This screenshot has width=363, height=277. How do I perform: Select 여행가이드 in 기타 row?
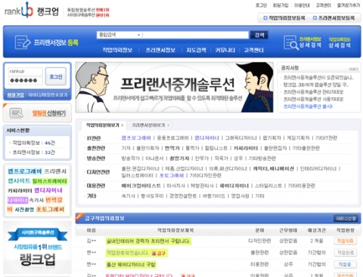[x=214, y=195]
